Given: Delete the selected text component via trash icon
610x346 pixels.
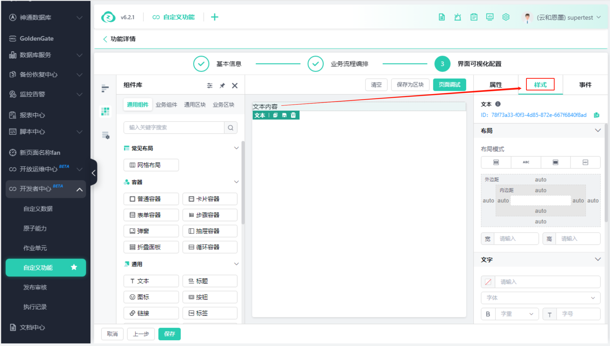Looking at the screenshot, I should pyautogui.click(x=293, y=115).
